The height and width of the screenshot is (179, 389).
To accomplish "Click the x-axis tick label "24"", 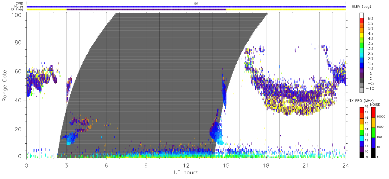I will click(x=346, y=165).
